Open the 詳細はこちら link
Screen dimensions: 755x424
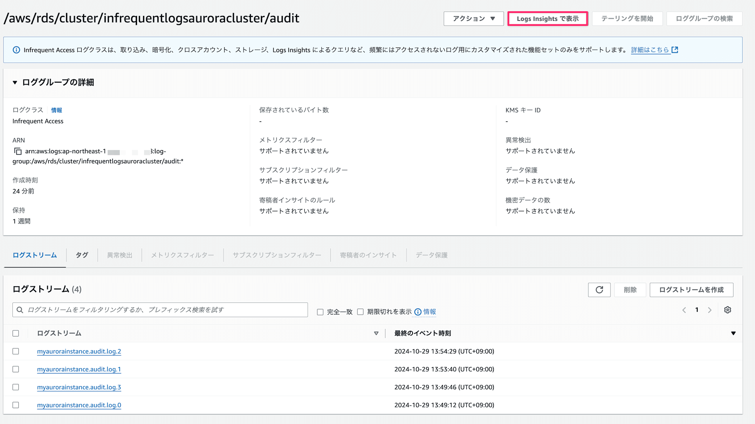coord(650,50)
